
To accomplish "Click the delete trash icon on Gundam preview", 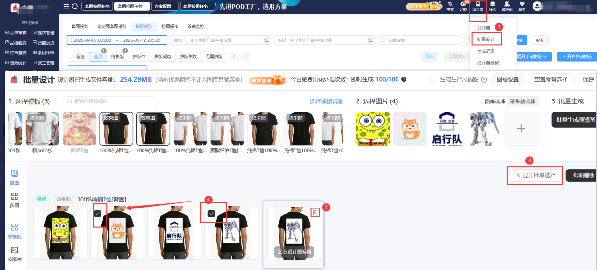I will (x=315, y=213).
